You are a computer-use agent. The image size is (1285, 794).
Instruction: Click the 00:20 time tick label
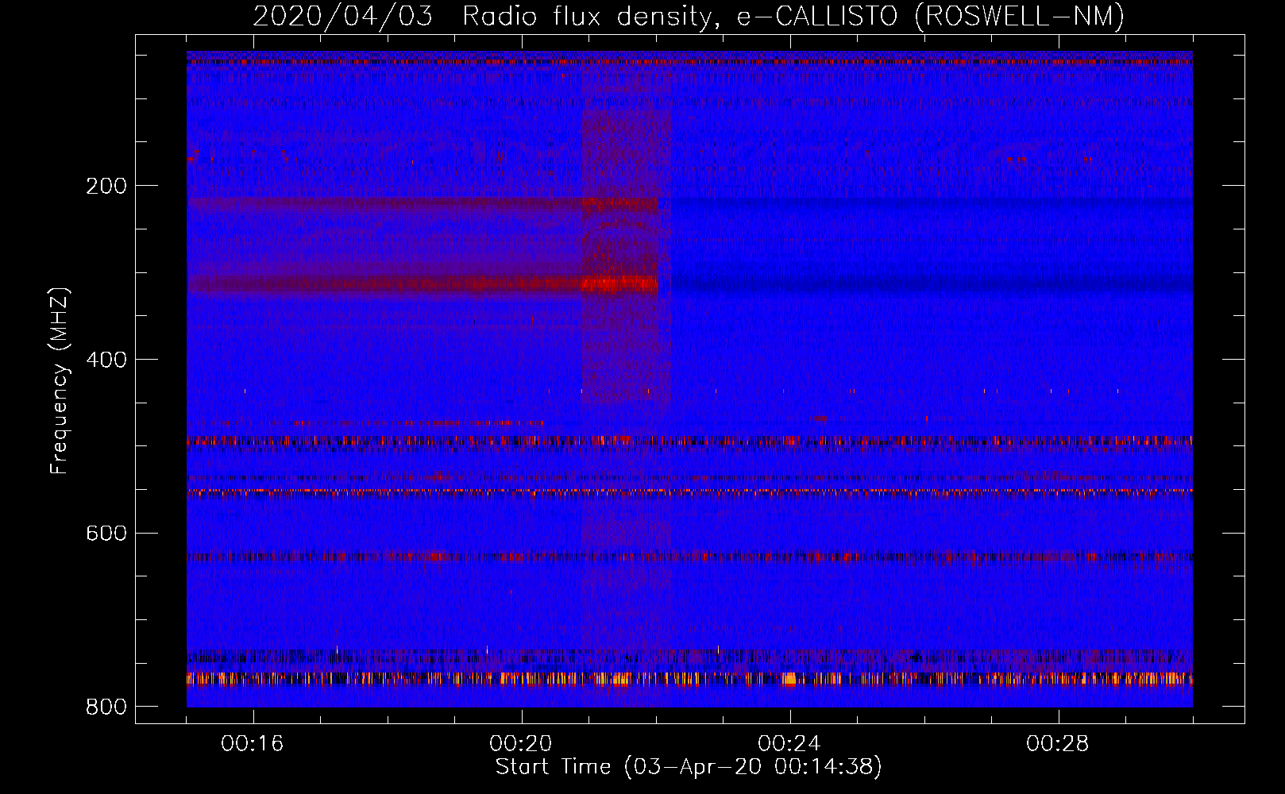521,744
